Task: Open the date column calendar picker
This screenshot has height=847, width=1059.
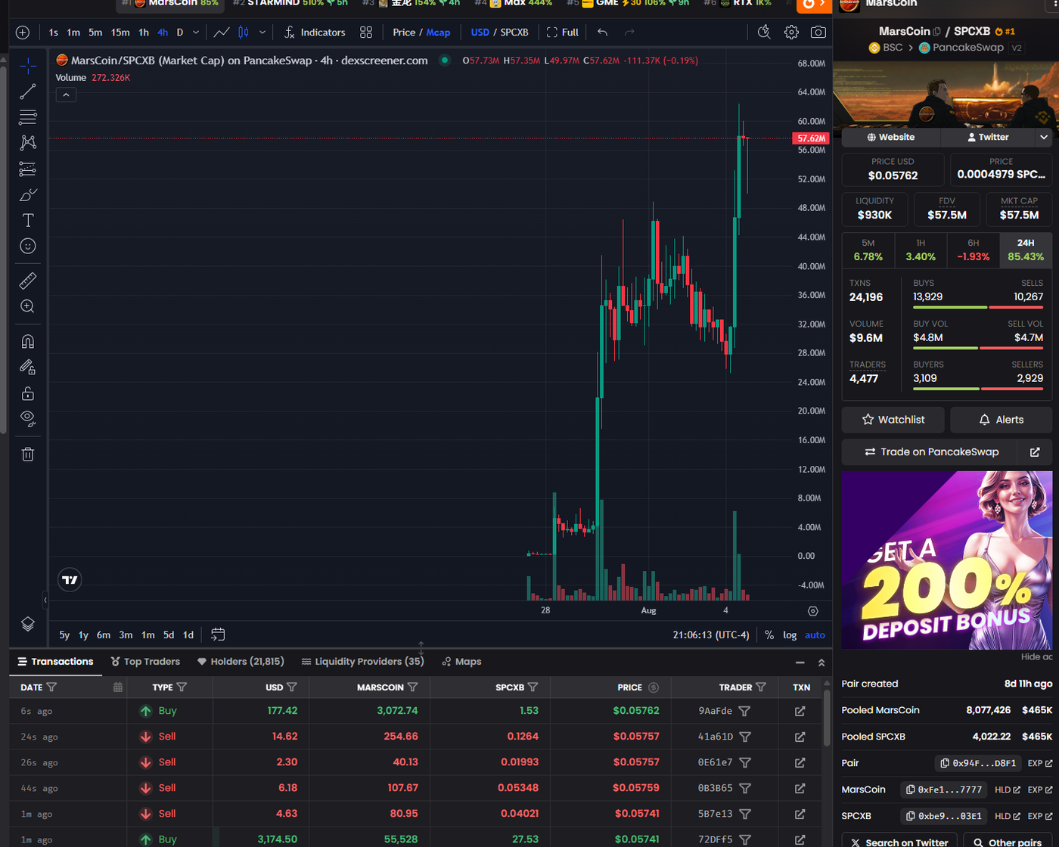Action: pyautogui.click(x=118, y=687)
